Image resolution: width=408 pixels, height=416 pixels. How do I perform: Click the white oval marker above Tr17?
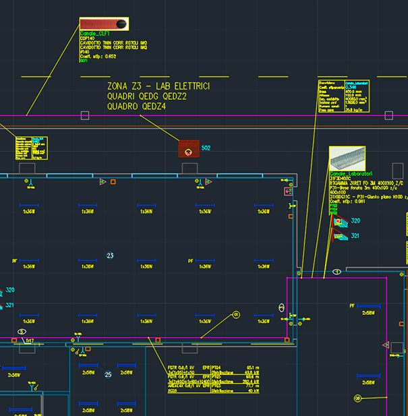point(22,332)
